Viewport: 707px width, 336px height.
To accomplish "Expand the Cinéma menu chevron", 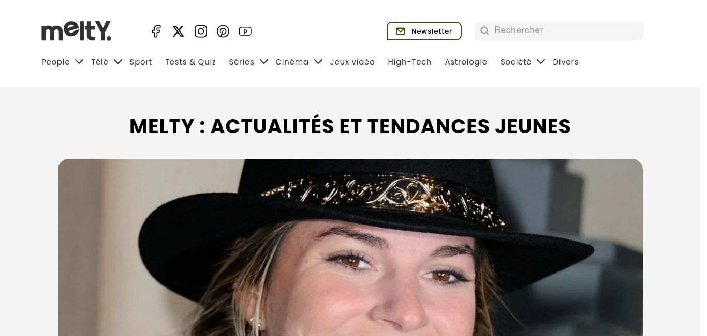I will pos(318,62).
